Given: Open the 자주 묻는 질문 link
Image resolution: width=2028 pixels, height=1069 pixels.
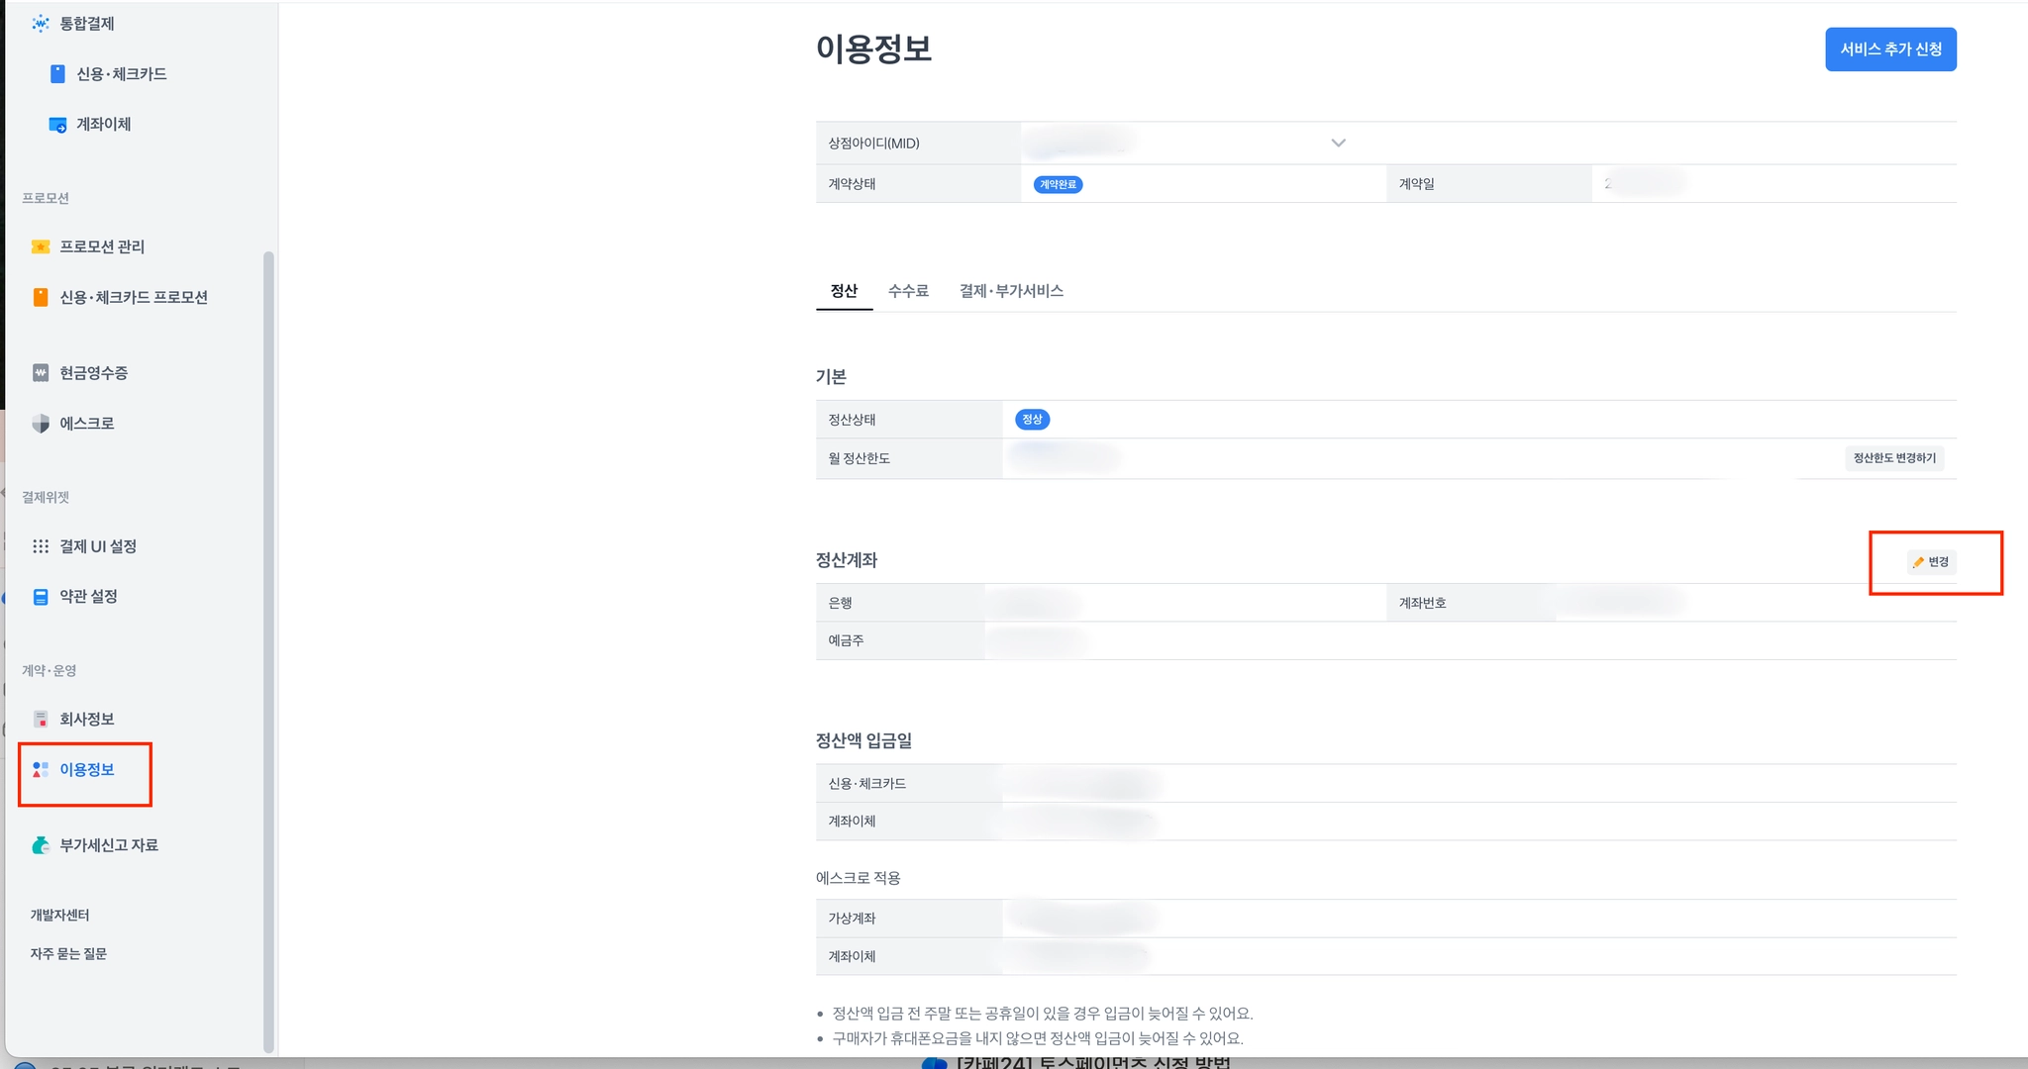Looking at the screenshot, I should tap(68, 954).
